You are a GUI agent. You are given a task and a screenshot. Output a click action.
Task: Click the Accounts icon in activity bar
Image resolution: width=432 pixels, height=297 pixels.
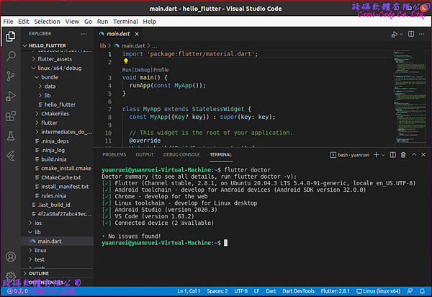tap(11, 257)
